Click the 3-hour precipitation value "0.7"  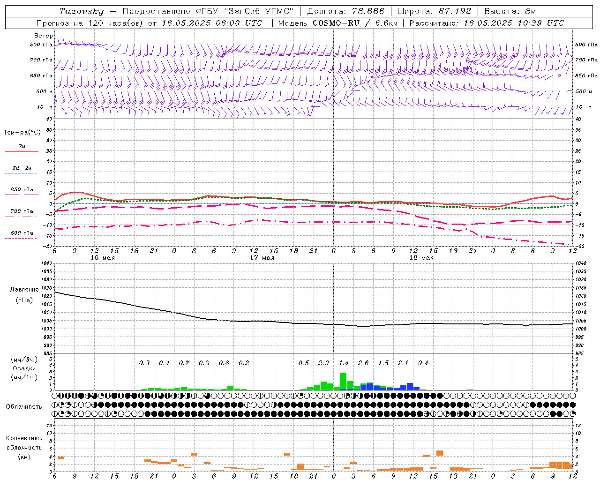(x=184, y=363)
